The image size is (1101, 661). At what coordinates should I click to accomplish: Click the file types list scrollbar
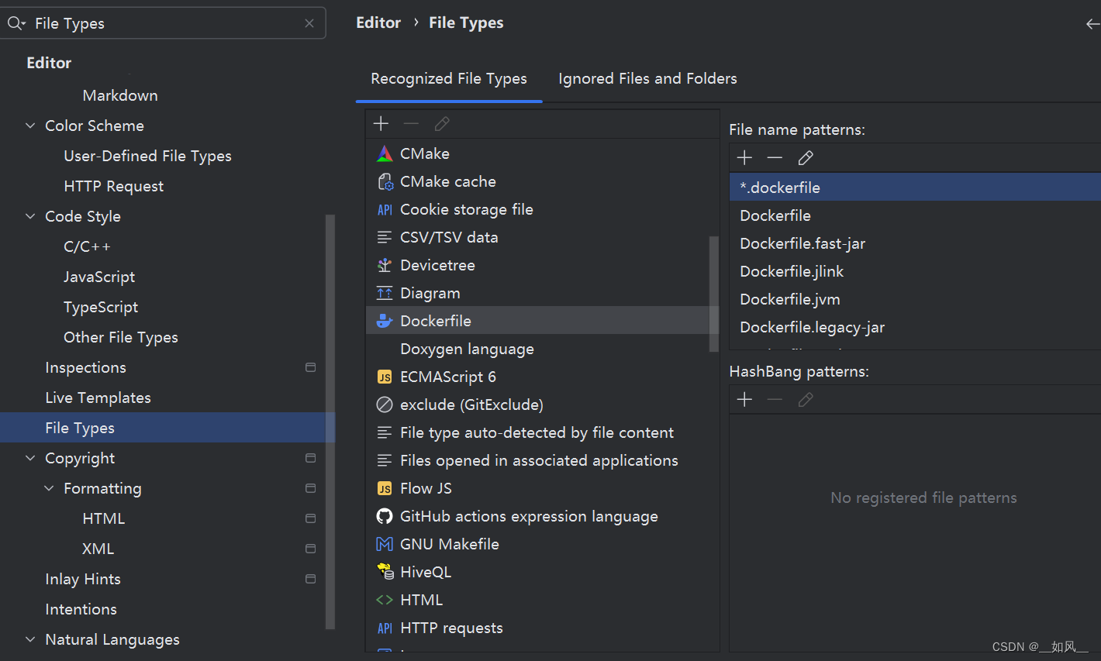click(713, 294)
